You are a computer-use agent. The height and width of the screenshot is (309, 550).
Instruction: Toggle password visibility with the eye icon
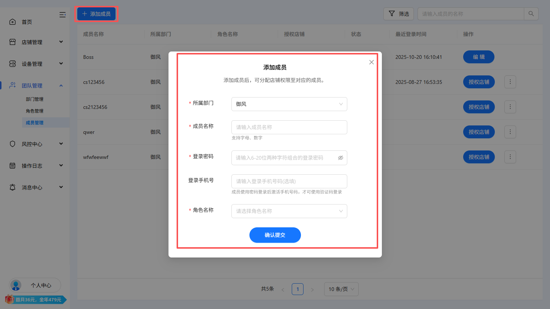[x=340, y=157]
